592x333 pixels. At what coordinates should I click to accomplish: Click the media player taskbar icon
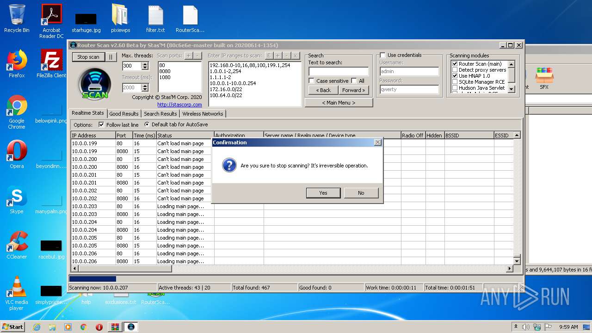(x=68, y=327)
